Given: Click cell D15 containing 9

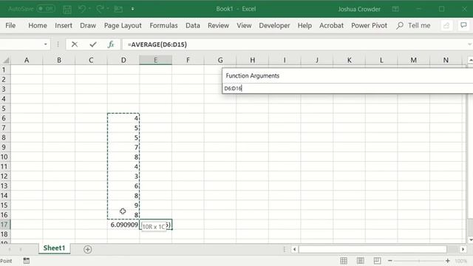Looking at the screenshot, I should click(x=123, y=205).
